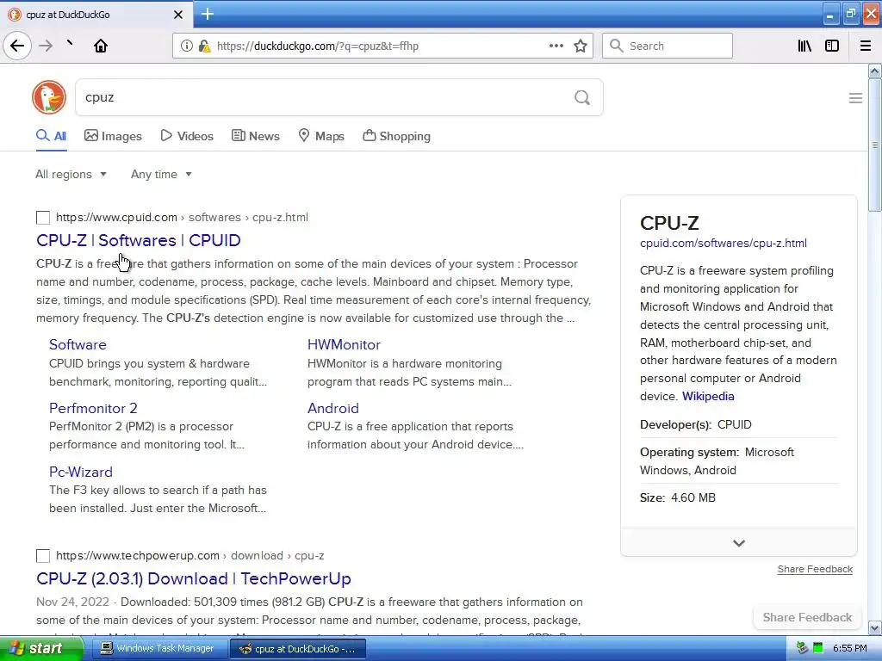This screenshot has height=661, width=882.
Task: Click the Developer(s): CPUID text
Action: click(695, 425)
